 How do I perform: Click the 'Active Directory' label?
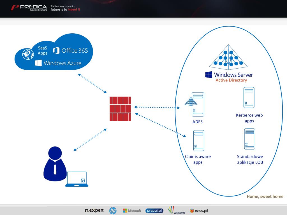[x=231, y=80]
